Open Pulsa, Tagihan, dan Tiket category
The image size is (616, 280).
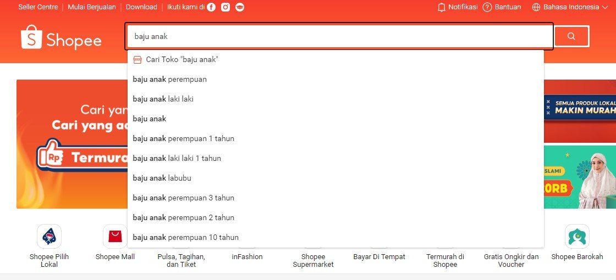pyautogui.click(x=181, y=260)
